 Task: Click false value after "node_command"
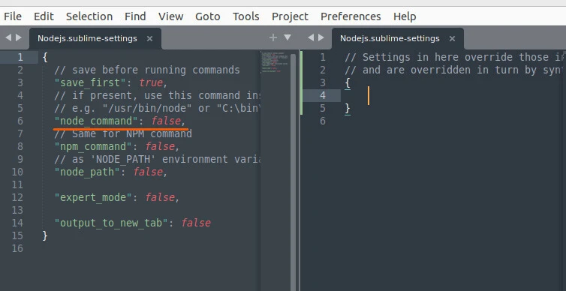[x=166, y=121]
